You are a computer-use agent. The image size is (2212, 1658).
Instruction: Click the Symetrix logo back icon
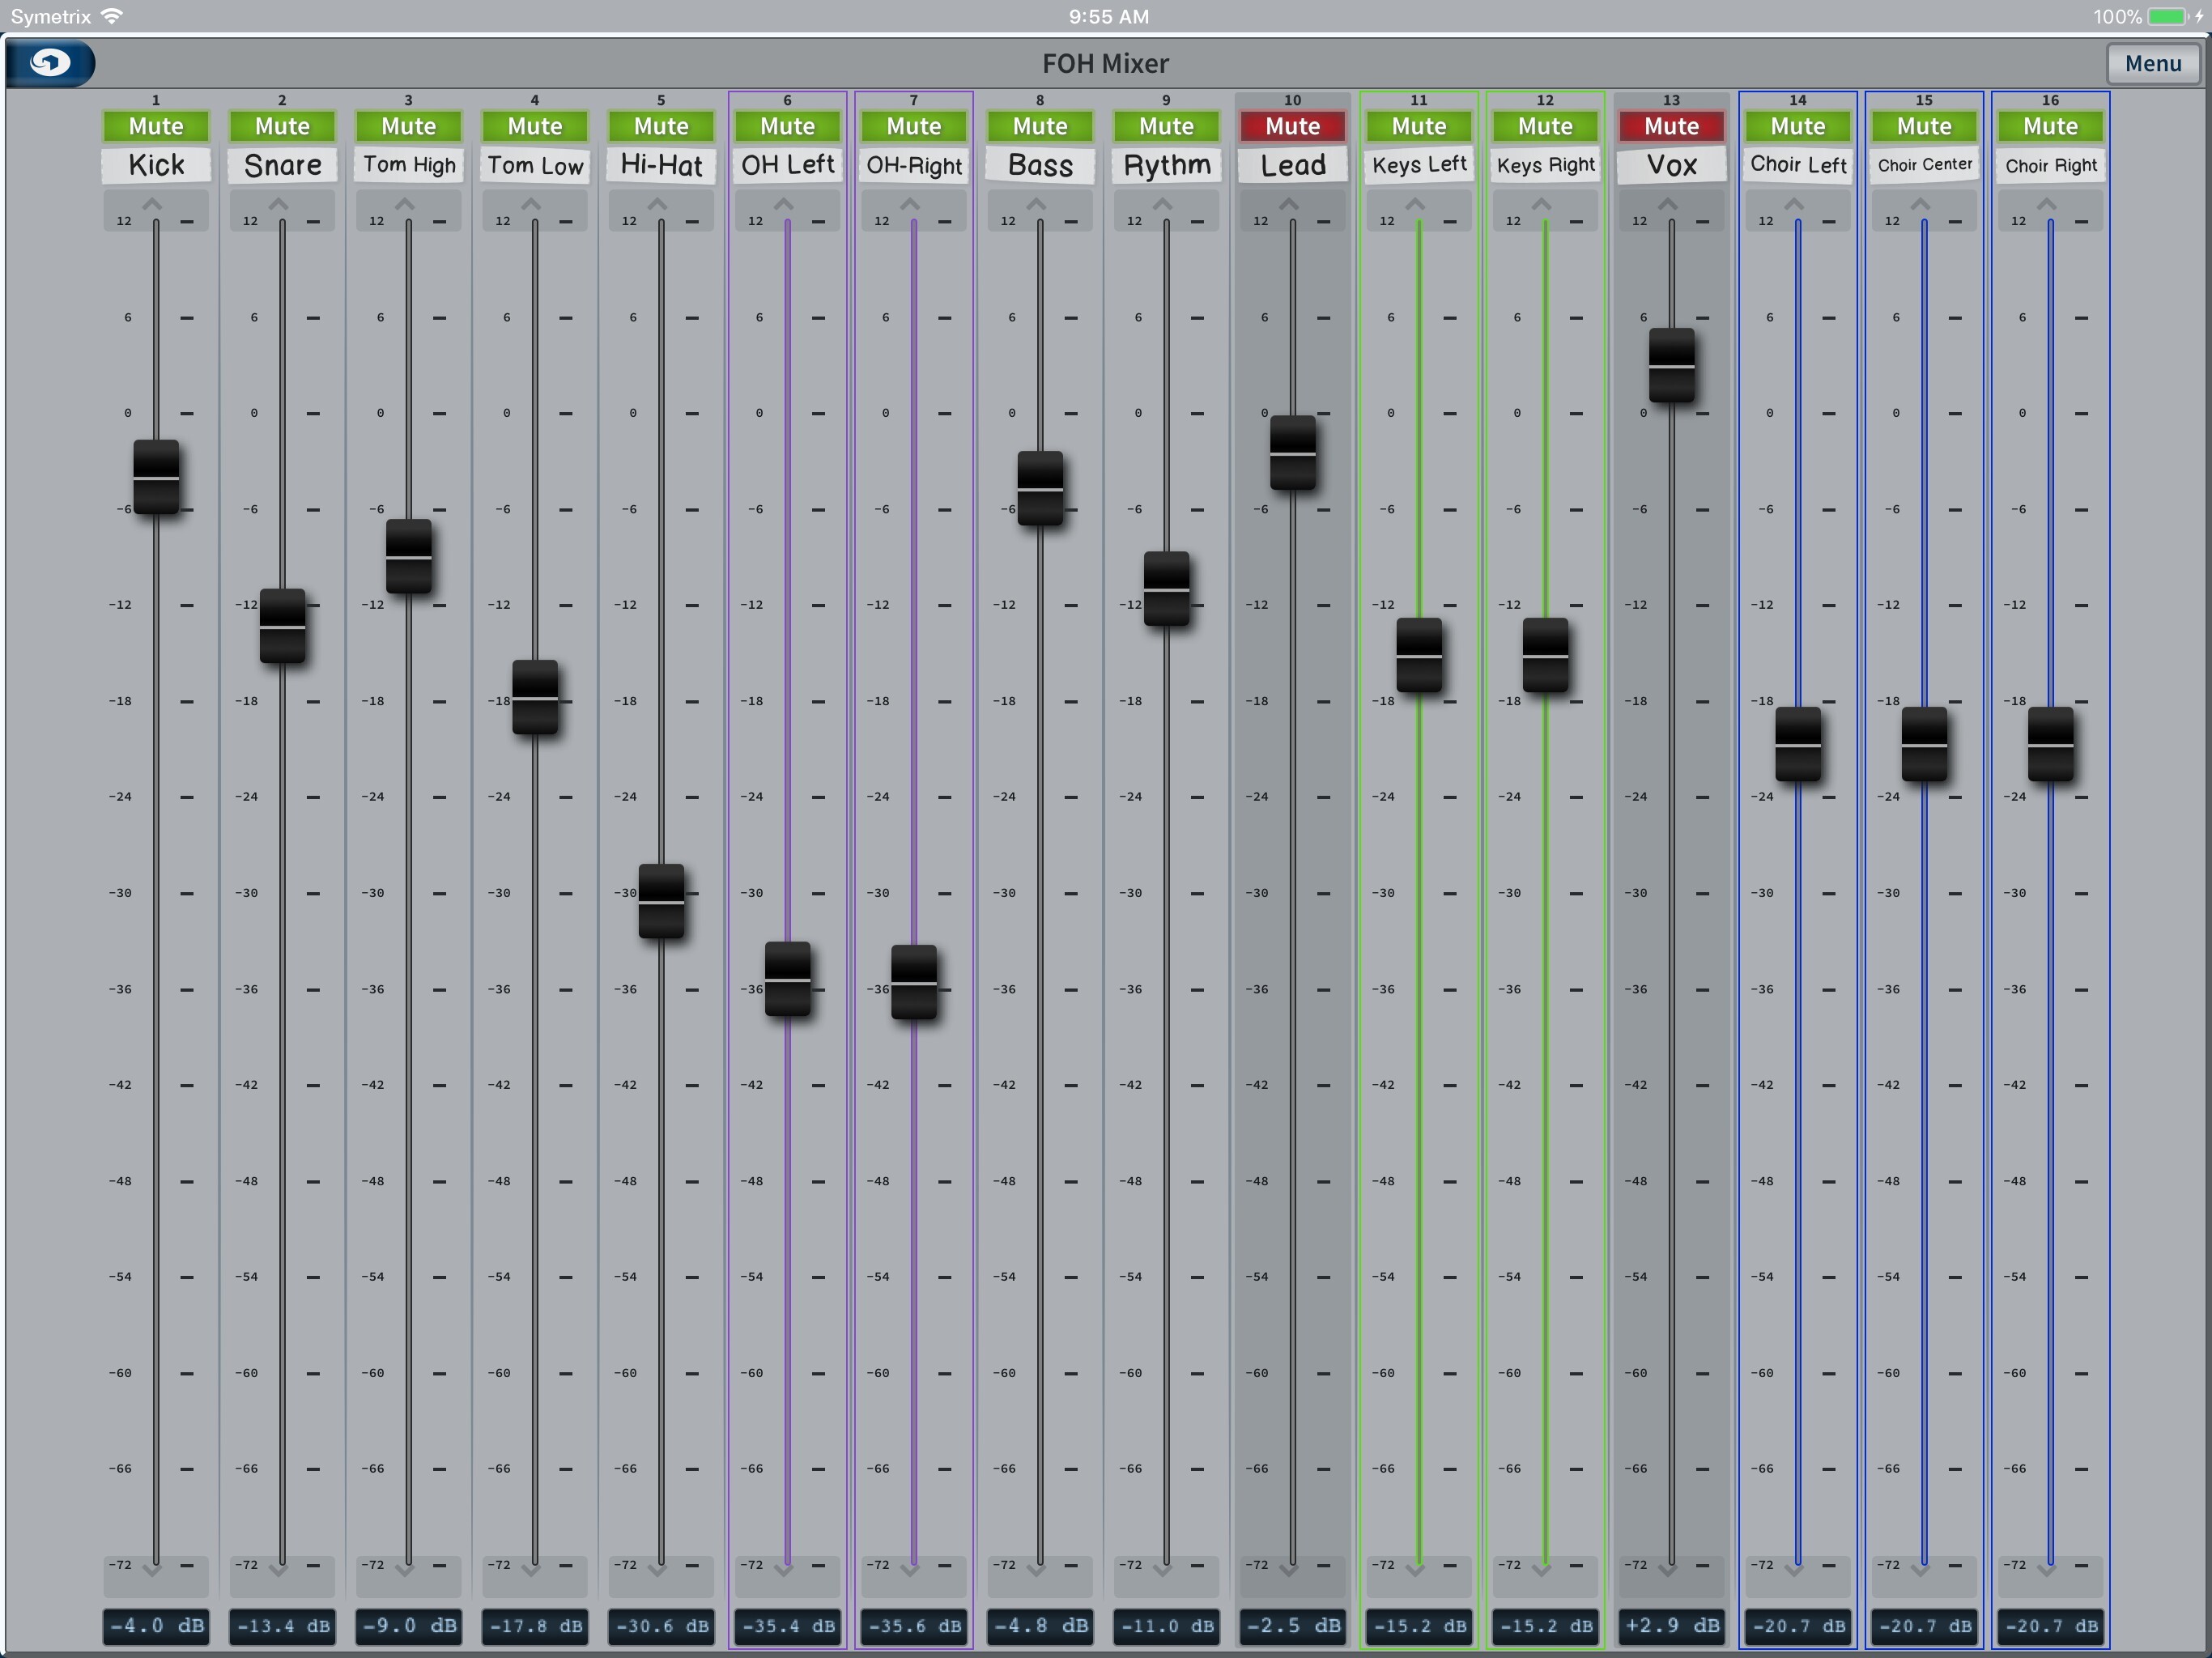50,63
